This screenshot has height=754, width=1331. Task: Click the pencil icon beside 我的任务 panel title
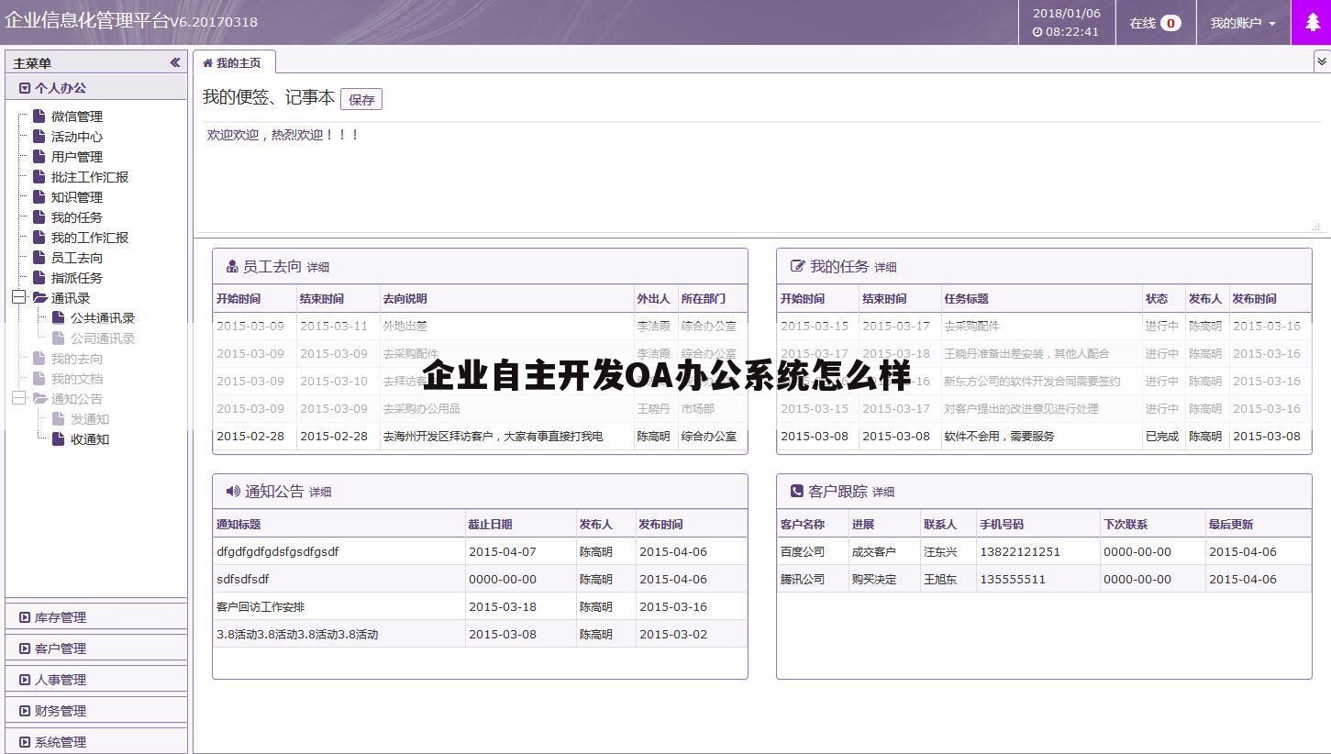797,266
